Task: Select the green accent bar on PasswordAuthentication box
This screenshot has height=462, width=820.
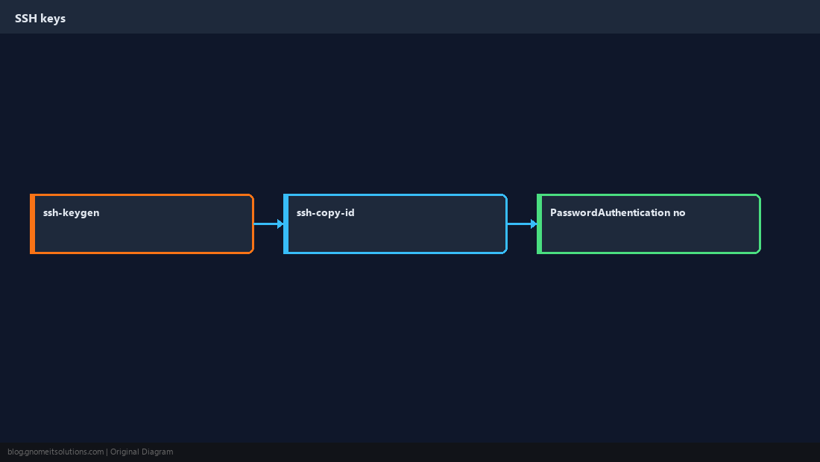Action: pyautogui.click(x=540, y=224)
